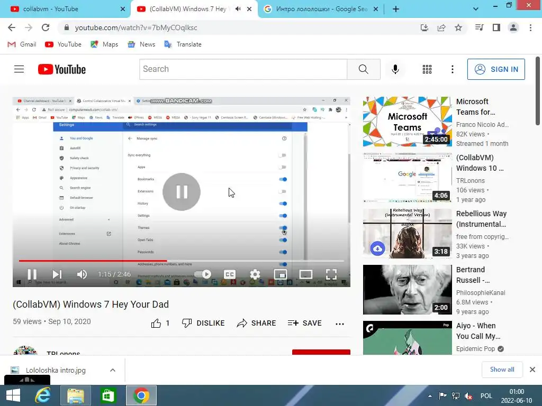
Task: Select the (CollabVM) Windows 7 Hey tab
Action: coord(188,9)
